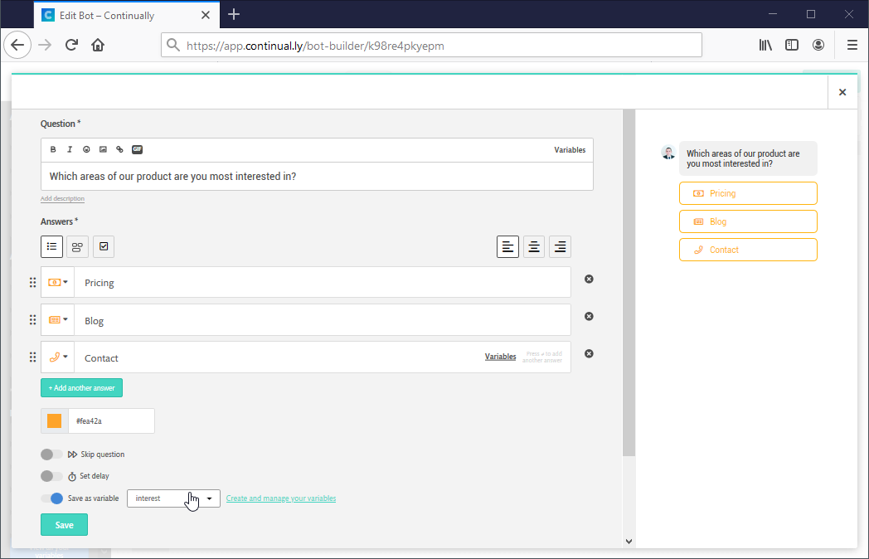
Task: Insert an emoji into the question
Action: [x=86, y=149]
